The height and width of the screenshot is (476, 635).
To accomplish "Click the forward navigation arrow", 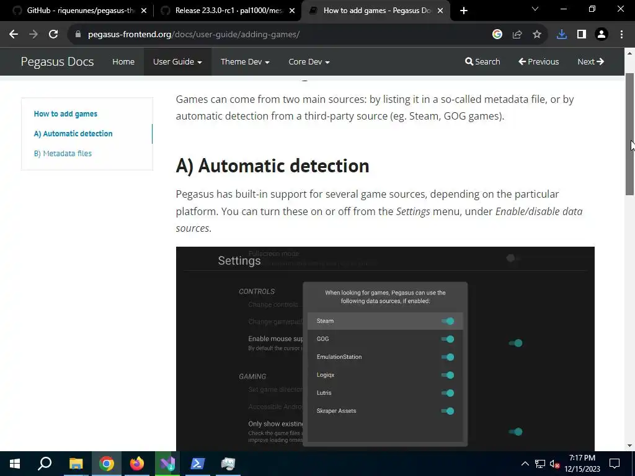I will [x=33, y=35].
